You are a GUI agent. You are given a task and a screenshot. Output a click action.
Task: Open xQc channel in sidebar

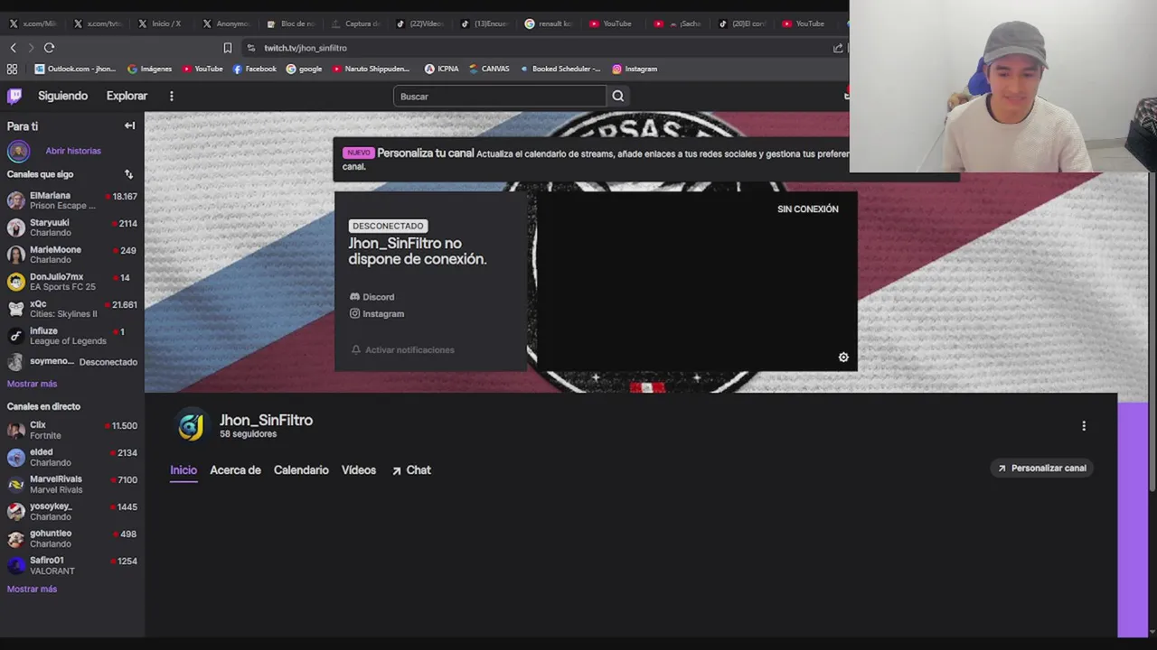click(x=72, y=309)
